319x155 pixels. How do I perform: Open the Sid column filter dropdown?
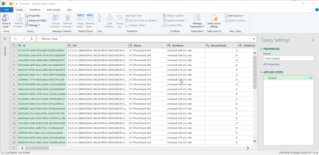[x=126, y=45]
